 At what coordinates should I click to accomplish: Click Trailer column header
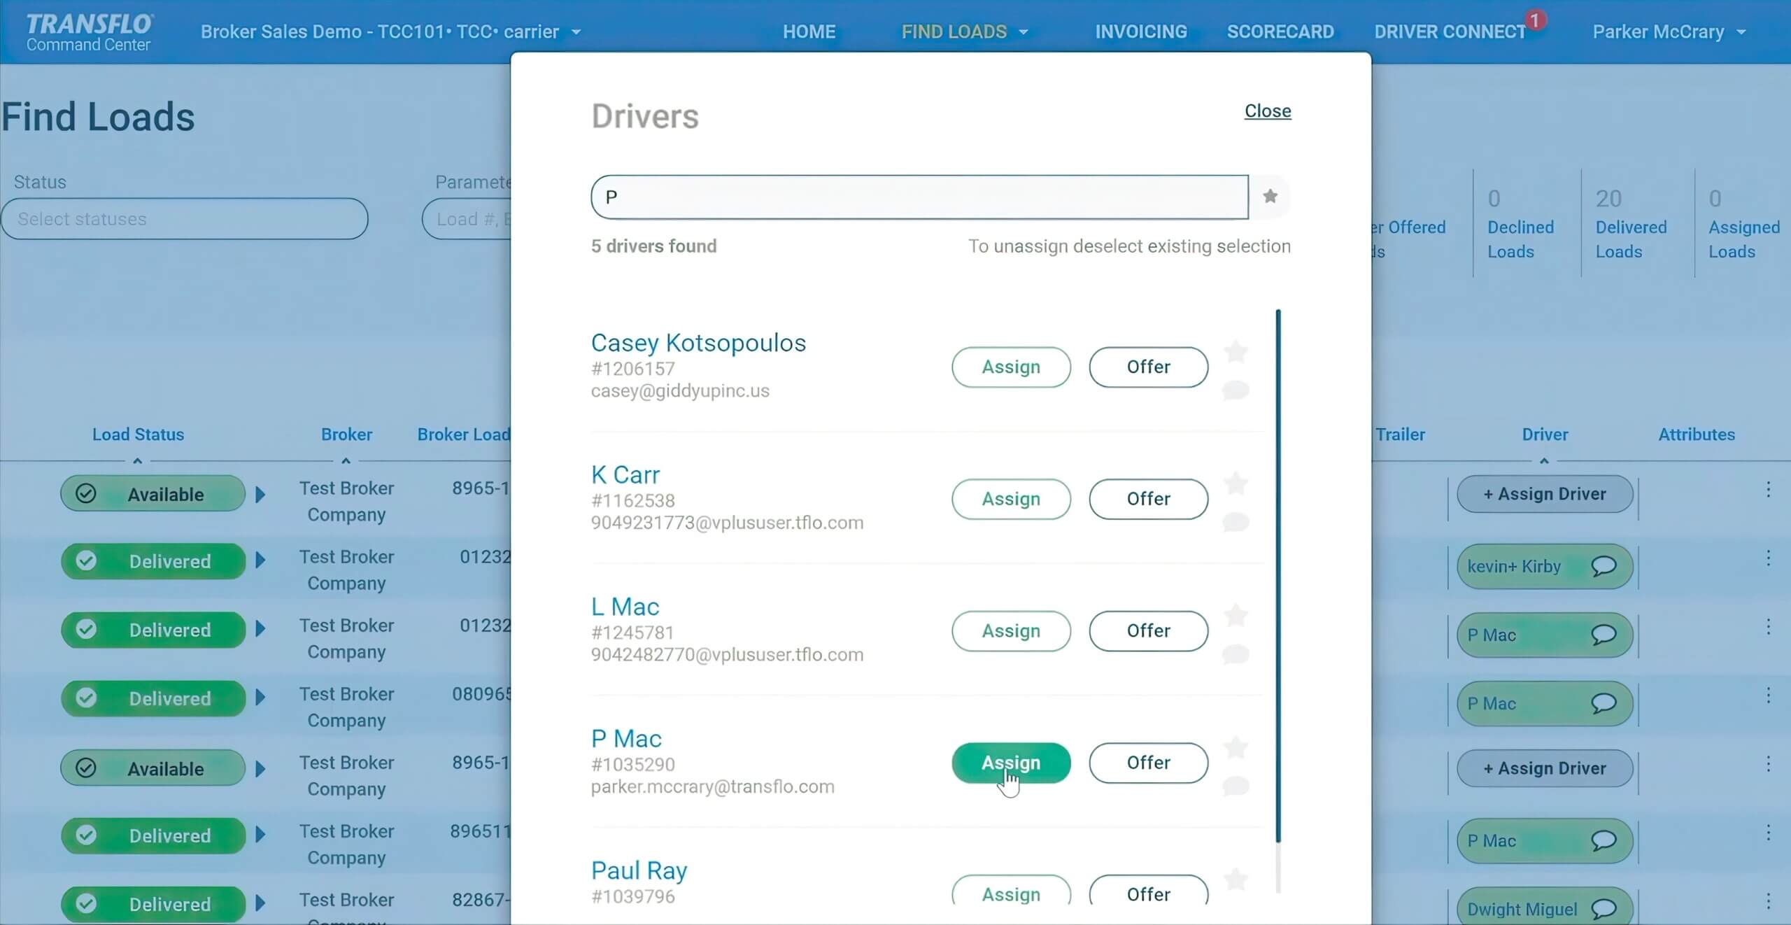click(1400, 435)
